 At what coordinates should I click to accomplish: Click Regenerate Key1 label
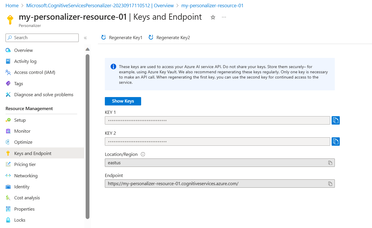point(126,38)
